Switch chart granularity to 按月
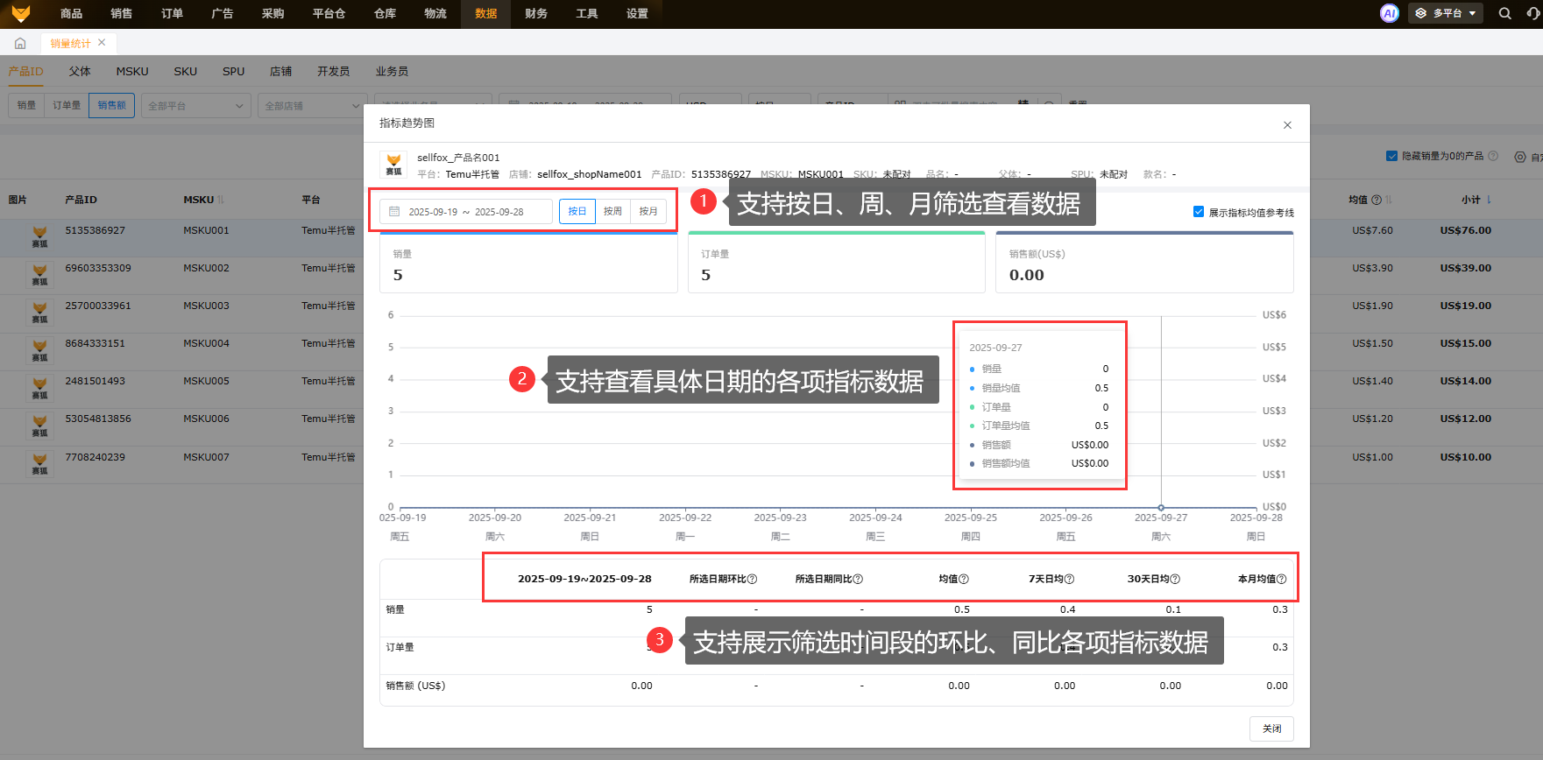This screenshot has height=760, width=1543. tap(648, 211)
